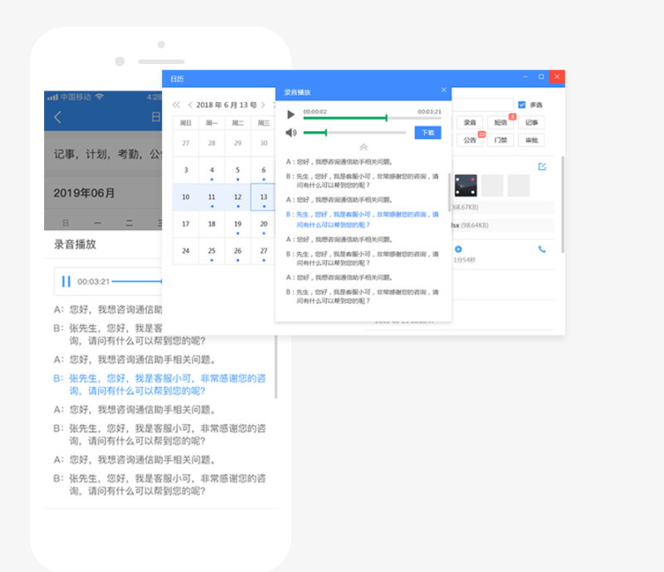Open the 审批 filter tab

click(x=531, y=140)
